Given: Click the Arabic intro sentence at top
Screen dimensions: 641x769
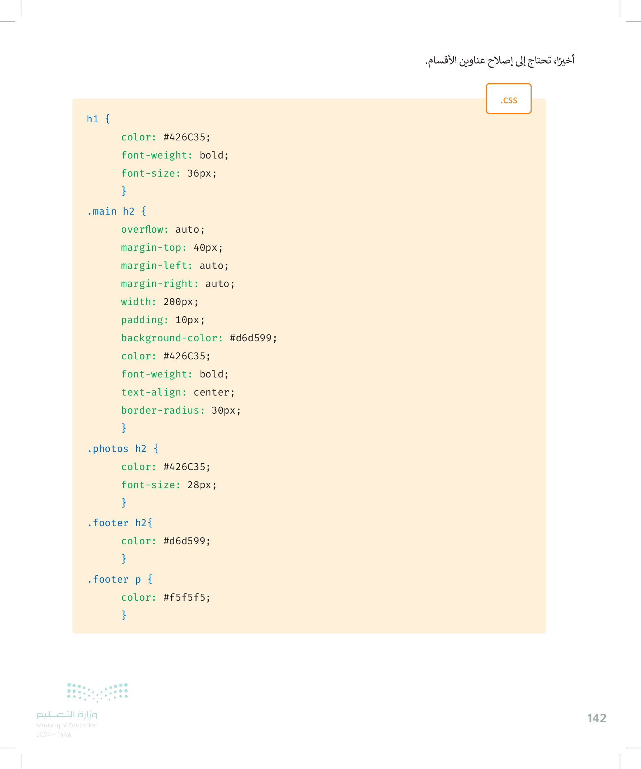Looking at the screenshot, I should [x=499, y=60].
